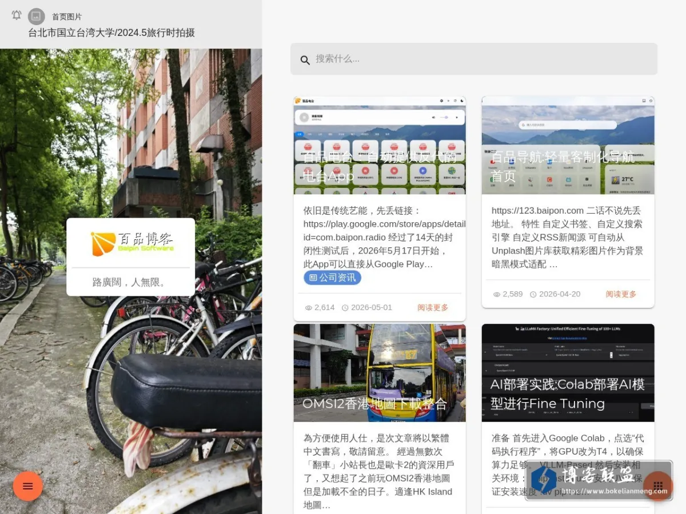Screen dimensions: 686x514
Task: Click the date 2026-04-20
Action: [x=560, y=294]
